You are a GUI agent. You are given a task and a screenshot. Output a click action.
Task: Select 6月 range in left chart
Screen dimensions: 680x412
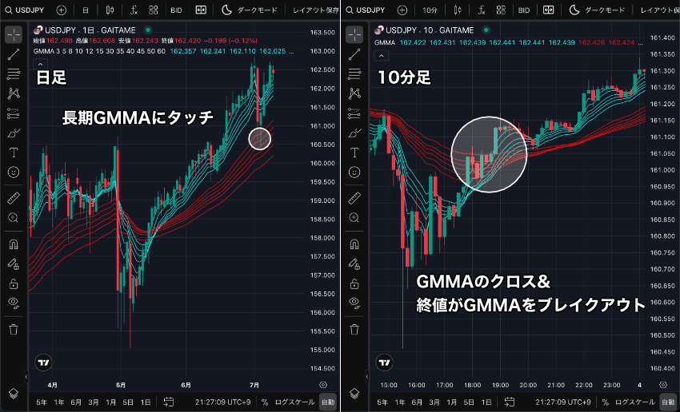pos(76,402)
